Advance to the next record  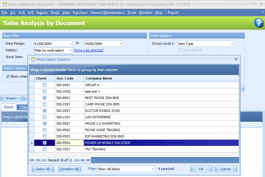click(x=77, y=160)
